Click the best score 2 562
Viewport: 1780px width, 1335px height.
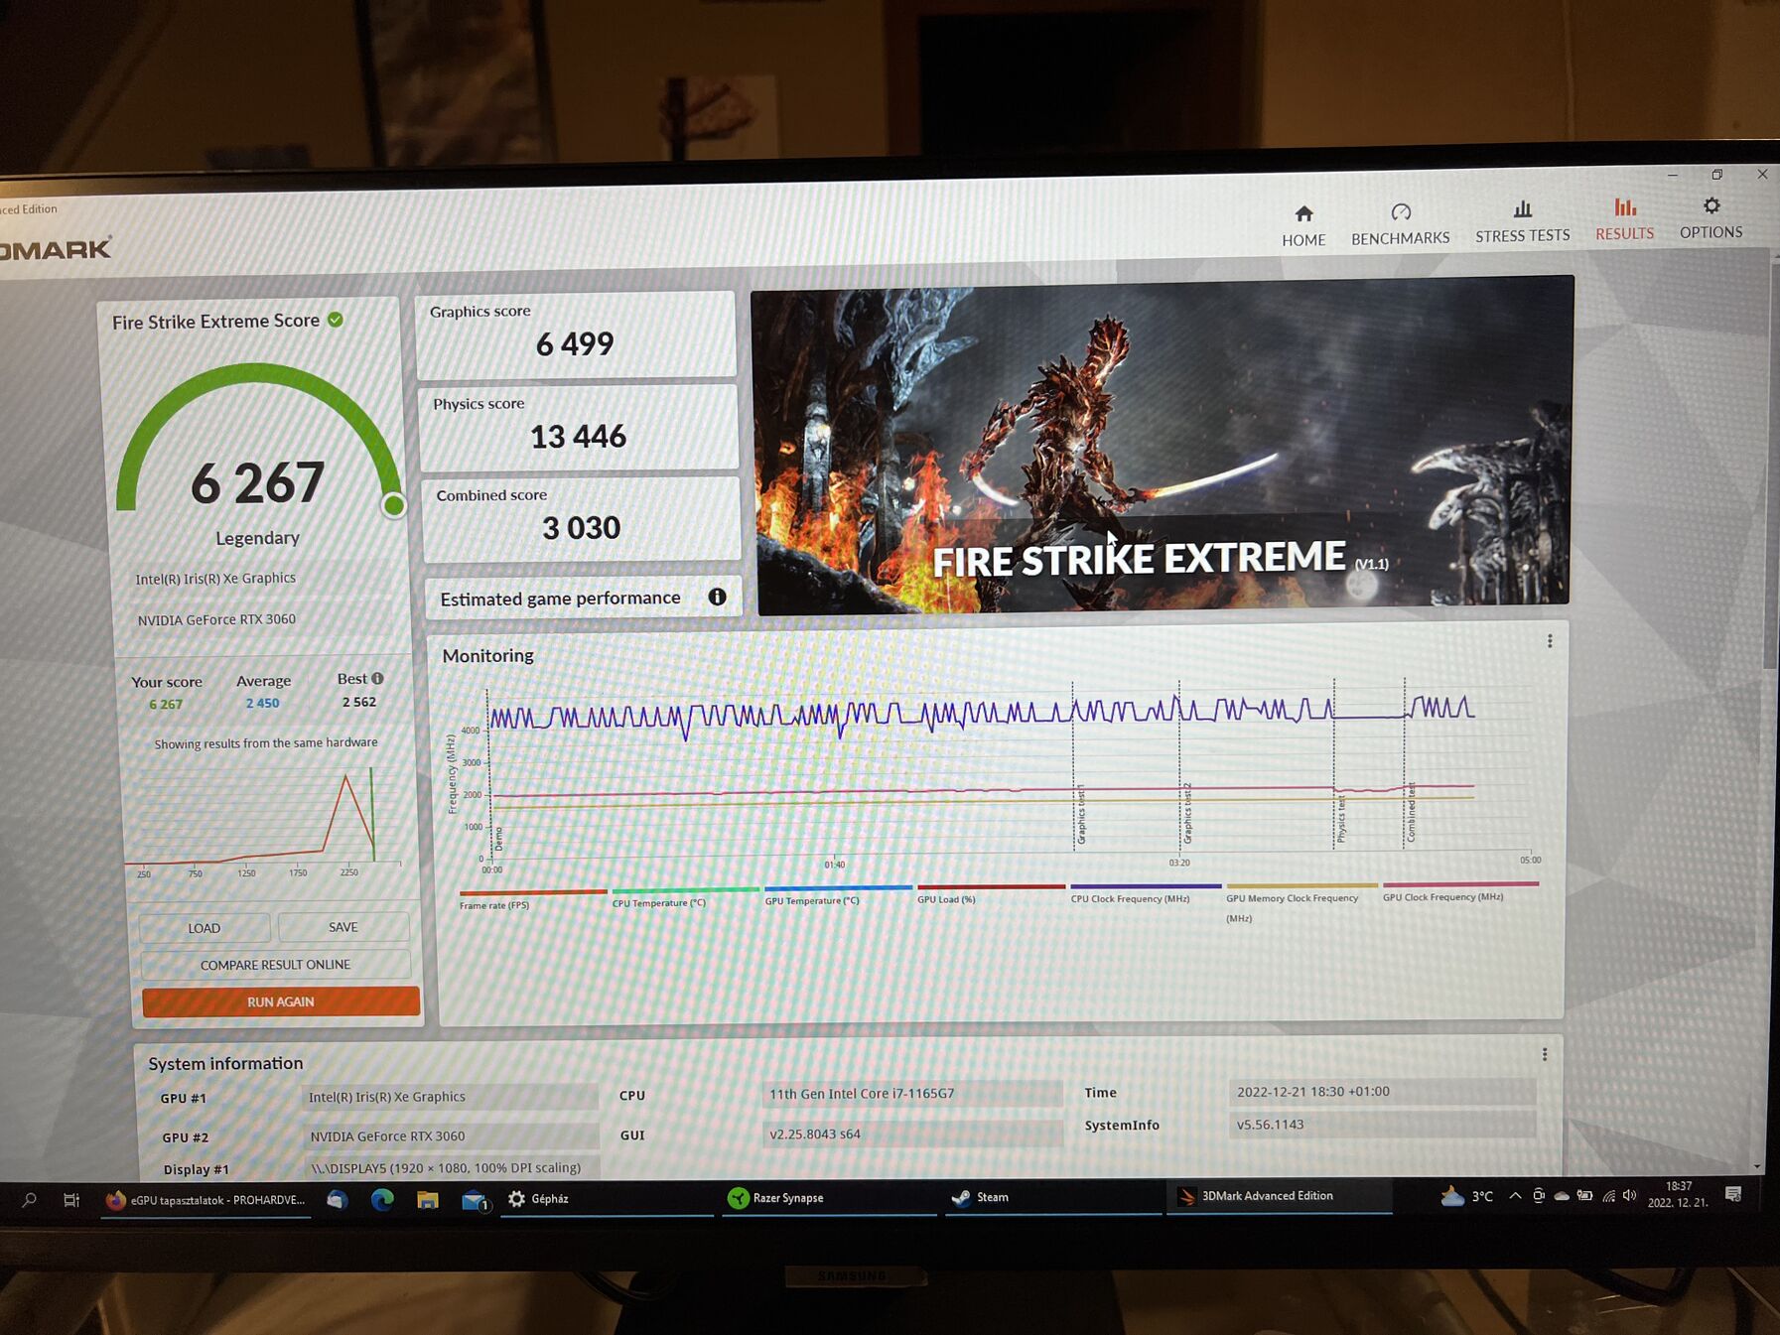[x=359, y=702]
